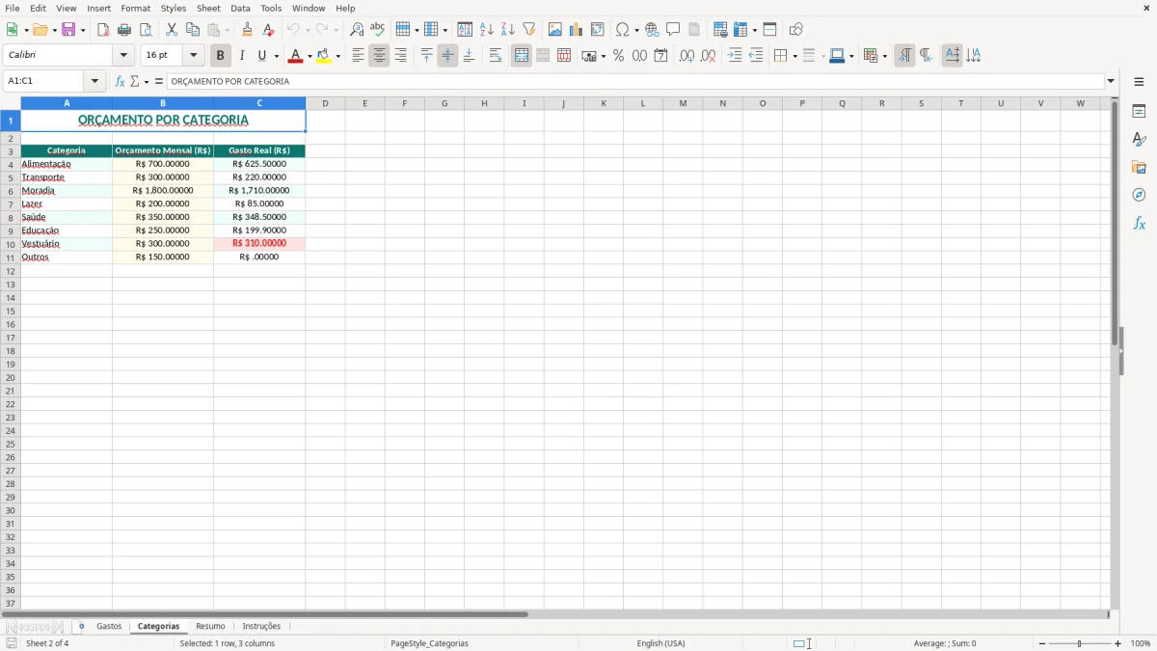Open the Sidebar Properties panel
This screenshot has height=651, width=1157.
1139,112
